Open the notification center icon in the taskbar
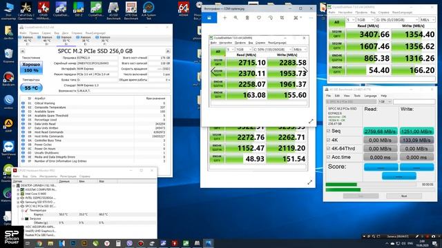 click(434, 243)
